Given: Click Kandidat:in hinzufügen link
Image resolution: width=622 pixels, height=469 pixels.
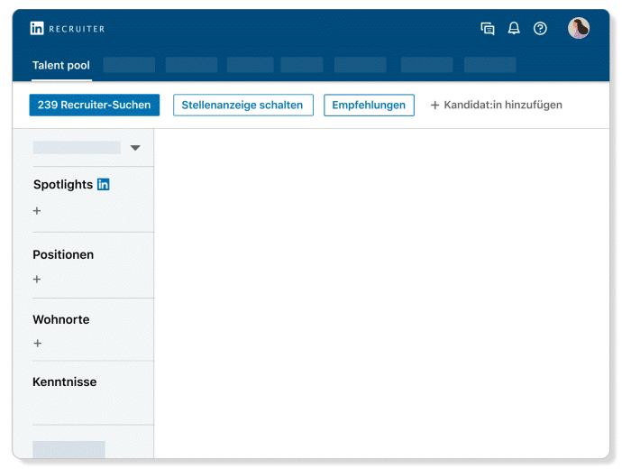Looking at the screenshot, I should 496,106.
